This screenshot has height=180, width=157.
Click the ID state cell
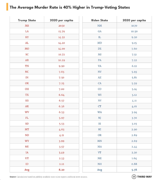[27, 164]
